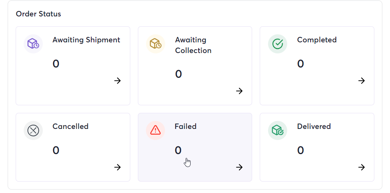Screen dimensions: 390x193
Task: Open Awaiting Shipment orders via its arrow
Action: (x=117, y=81)
